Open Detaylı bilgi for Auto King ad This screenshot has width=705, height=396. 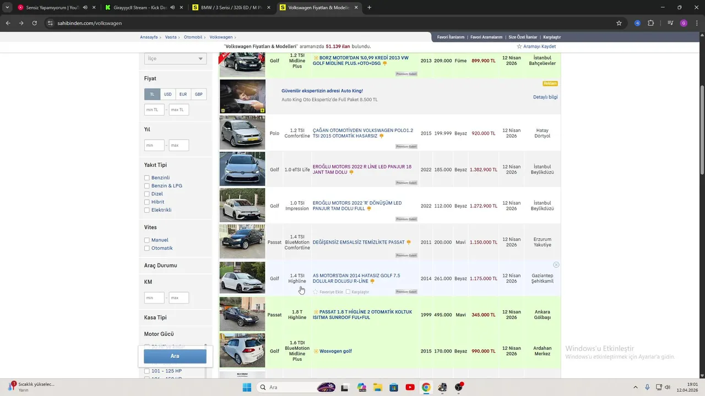click(545, 97)
